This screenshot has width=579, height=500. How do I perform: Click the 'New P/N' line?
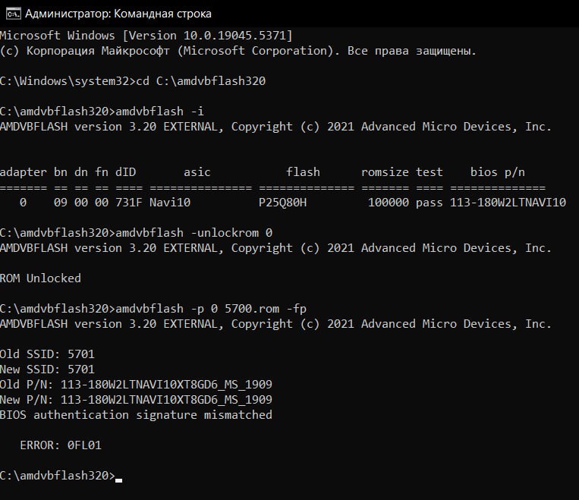coord(136,400)
